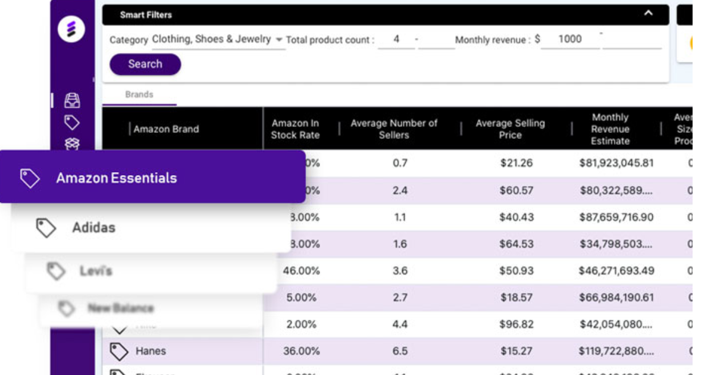The image size is (714, 375).
Task: Click selling price $64.53
Action: click(517, 244)
